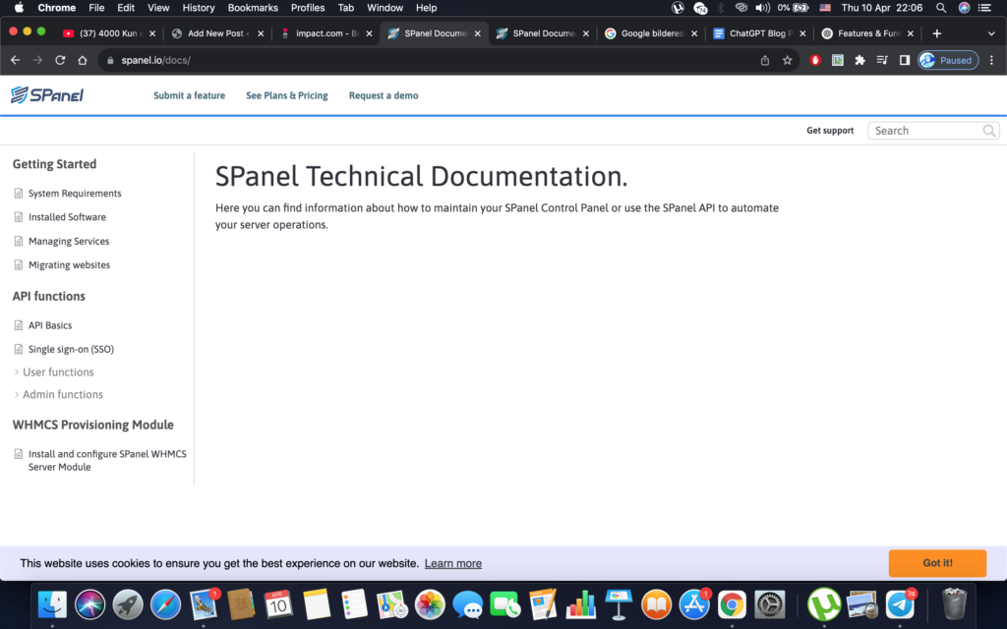Open the History menu
The height and width of the screenshot is (629, 1007).
(199, 8)
